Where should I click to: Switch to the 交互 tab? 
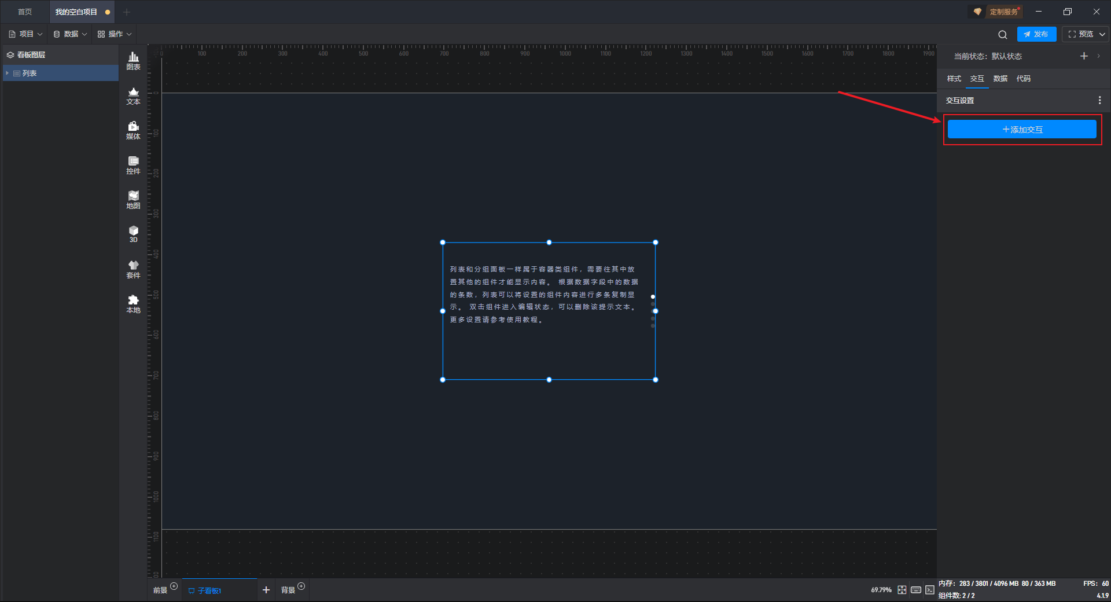point(977,79)
